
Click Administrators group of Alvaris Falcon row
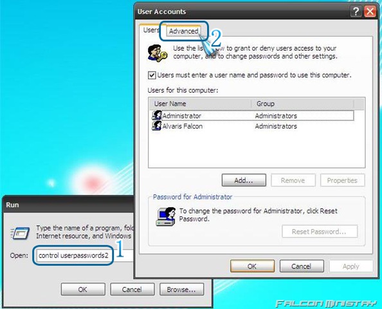pyautogui.click(x=276, y=126)
